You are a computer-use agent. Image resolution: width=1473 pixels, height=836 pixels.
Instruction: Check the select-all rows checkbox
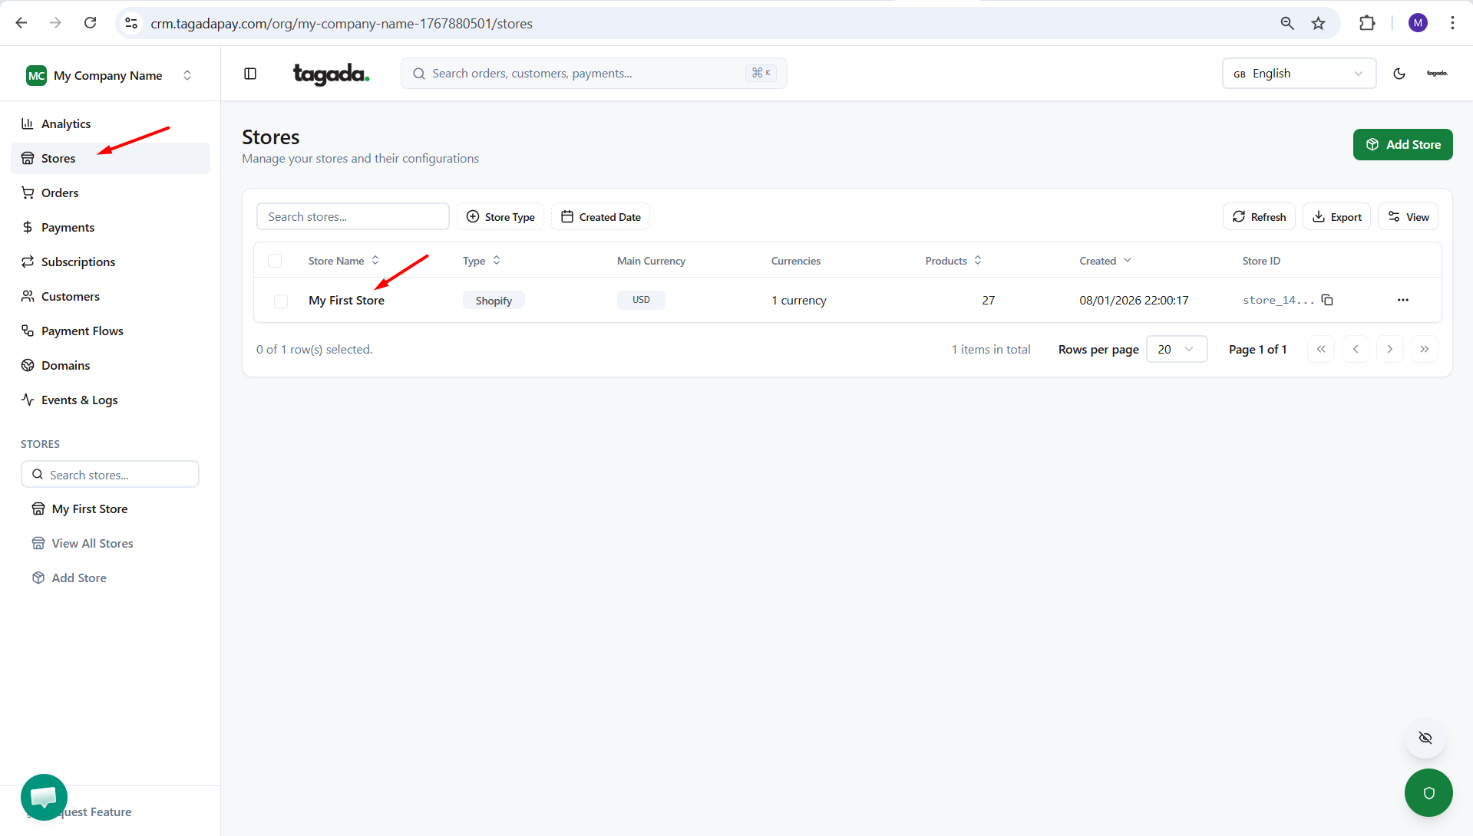point(275,261)
